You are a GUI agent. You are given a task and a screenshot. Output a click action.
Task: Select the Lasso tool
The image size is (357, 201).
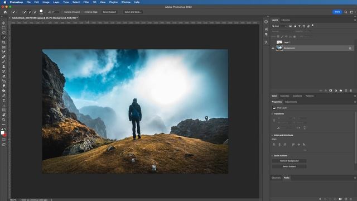coord(4,32)
